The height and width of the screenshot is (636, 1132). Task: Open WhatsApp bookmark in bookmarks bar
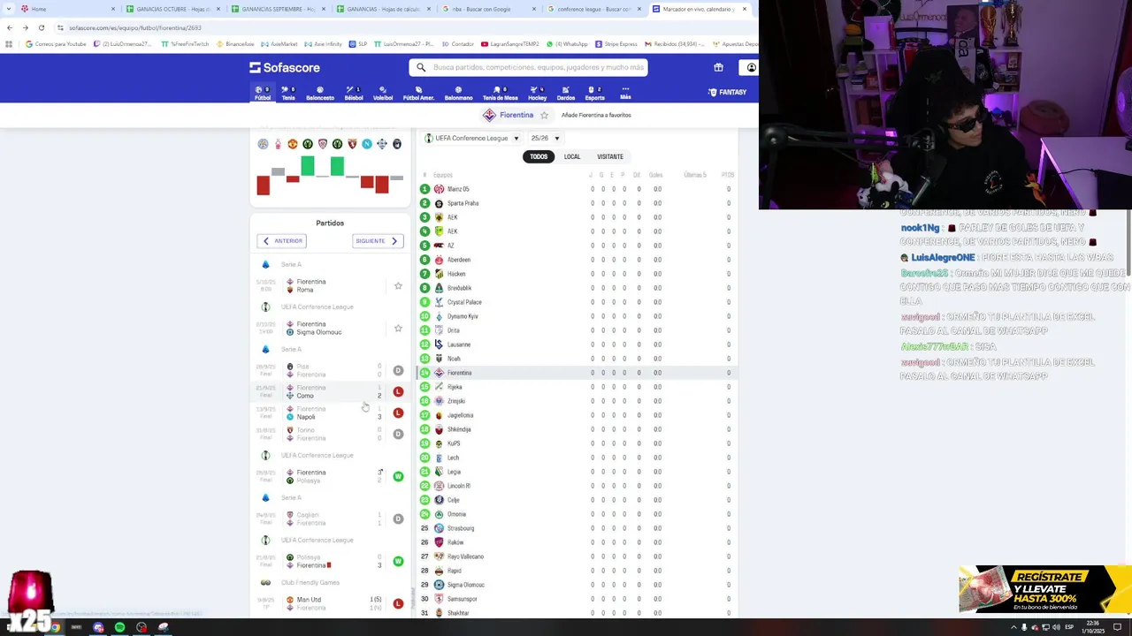[567, 44]
